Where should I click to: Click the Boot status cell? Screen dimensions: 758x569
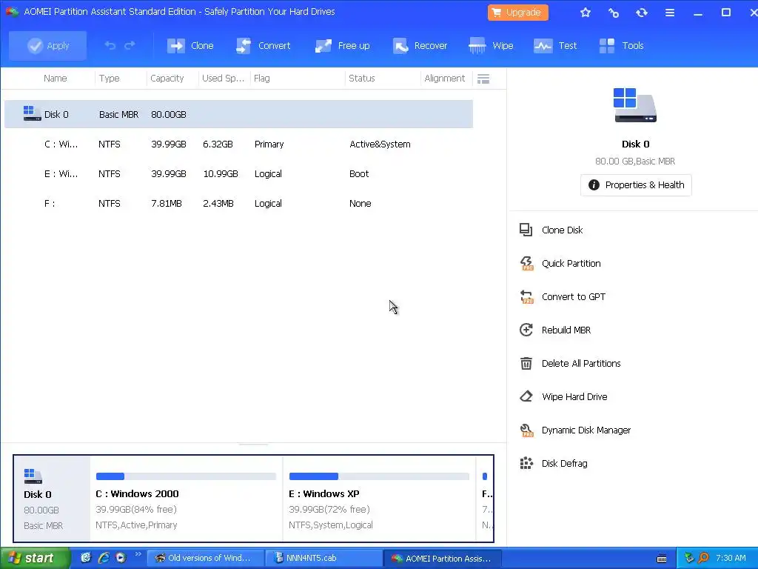(359, 173)
